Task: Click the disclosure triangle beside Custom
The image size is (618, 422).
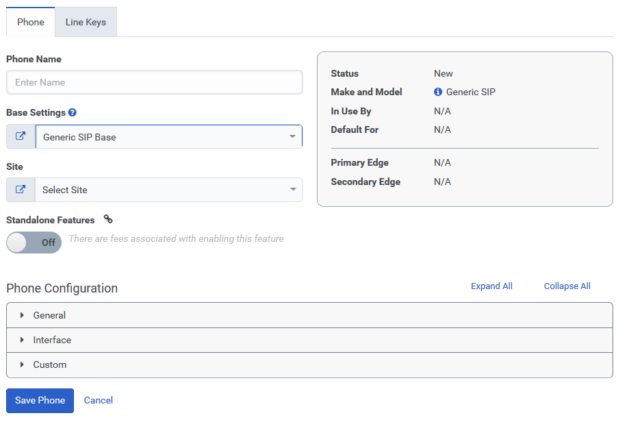Action: click(22, 364)
